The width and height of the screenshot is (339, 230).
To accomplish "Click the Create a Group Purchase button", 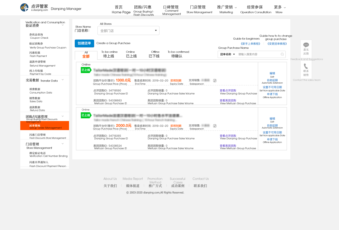I will click(84, 43).
